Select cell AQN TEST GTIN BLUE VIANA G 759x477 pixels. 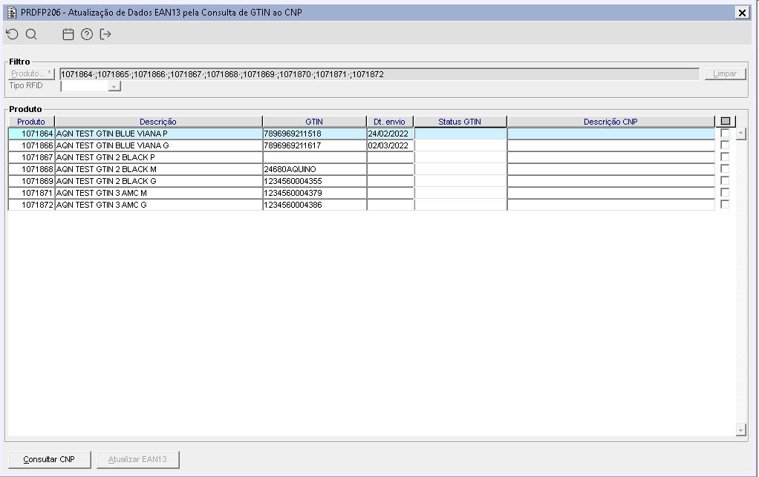pyautogui.click(x=158, y=145)
